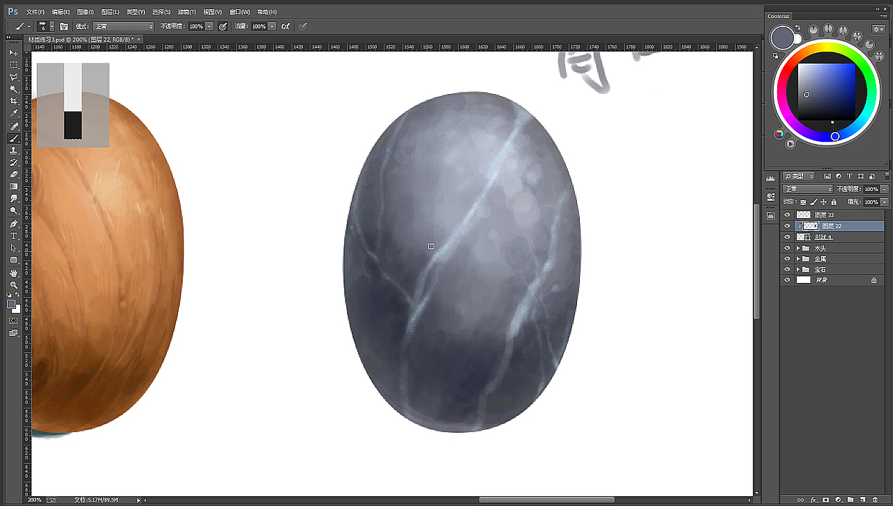This screenshot has height=506, width=893.
Task: Hide the 宝石 layer group
Action: coord(787,269)
